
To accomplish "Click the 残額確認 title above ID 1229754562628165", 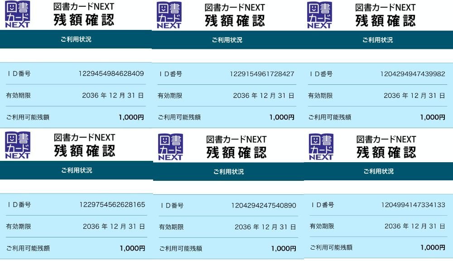I will pyautogui.click(x=85, y=151).
